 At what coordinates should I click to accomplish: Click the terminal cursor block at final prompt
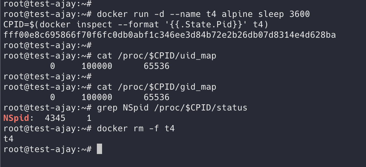99,149
